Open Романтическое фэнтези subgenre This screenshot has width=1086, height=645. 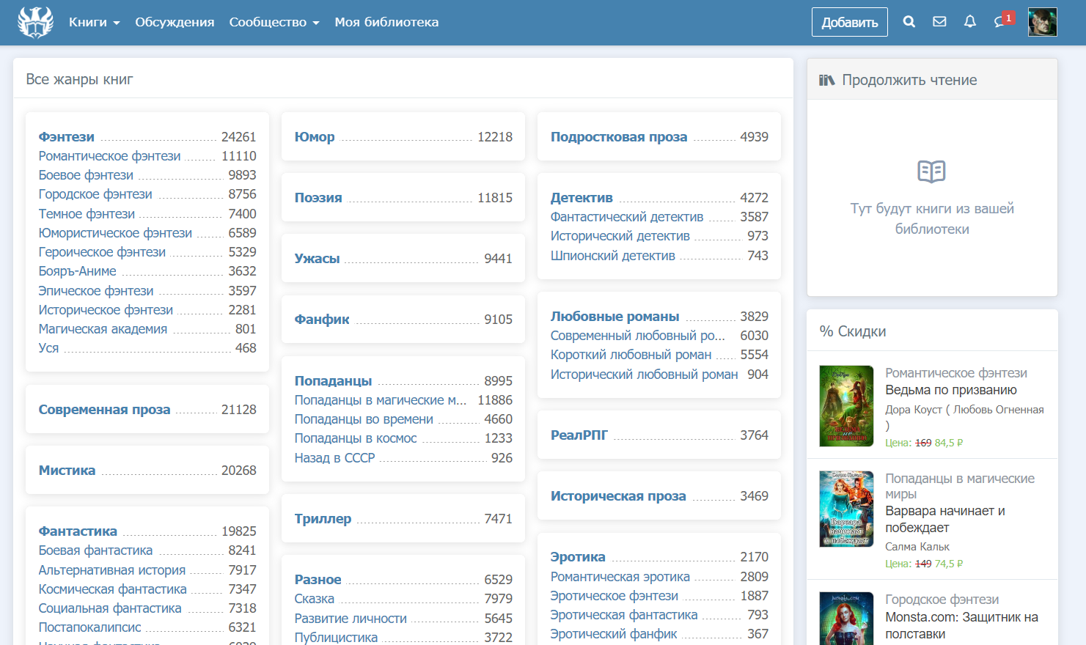click(x=110, y=156)
